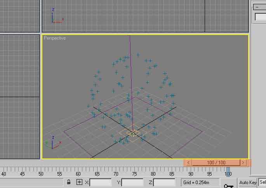Image resolution: width=266 pixels, height=188 pixels.
Task: Click the Set Keys key-shaped icon
Action: pos(228,186)
